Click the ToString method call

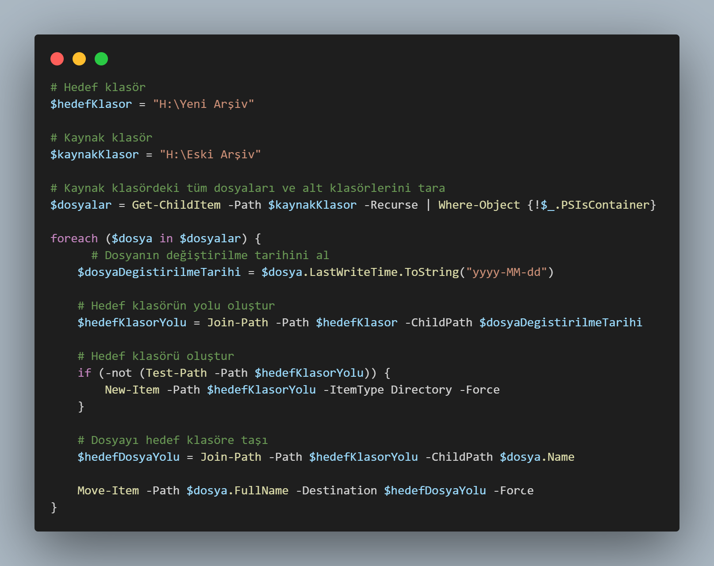click(432, 272)
